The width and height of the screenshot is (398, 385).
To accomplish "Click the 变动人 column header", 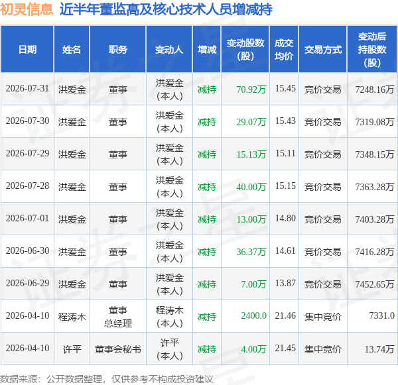I will pos(169,50).
